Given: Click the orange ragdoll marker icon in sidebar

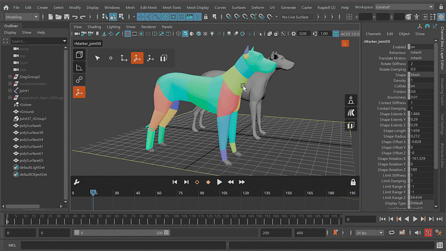Looking at the screenshot, I should coord(79,92).
